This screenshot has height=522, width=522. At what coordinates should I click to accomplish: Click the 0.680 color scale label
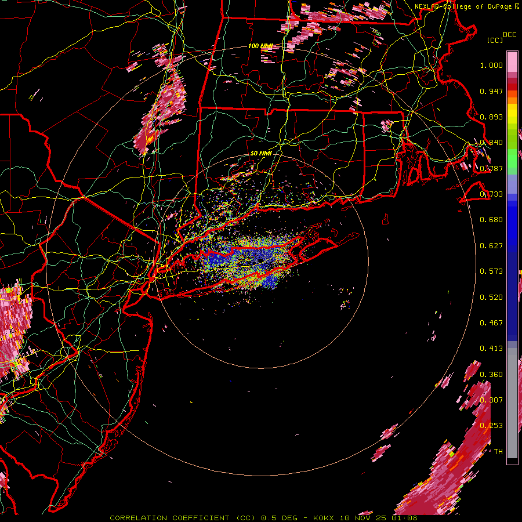point(491,219)
